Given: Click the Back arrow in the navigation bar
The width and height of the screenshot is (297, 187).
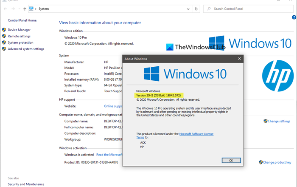Looking at the screenshot, I should [5, 9].
